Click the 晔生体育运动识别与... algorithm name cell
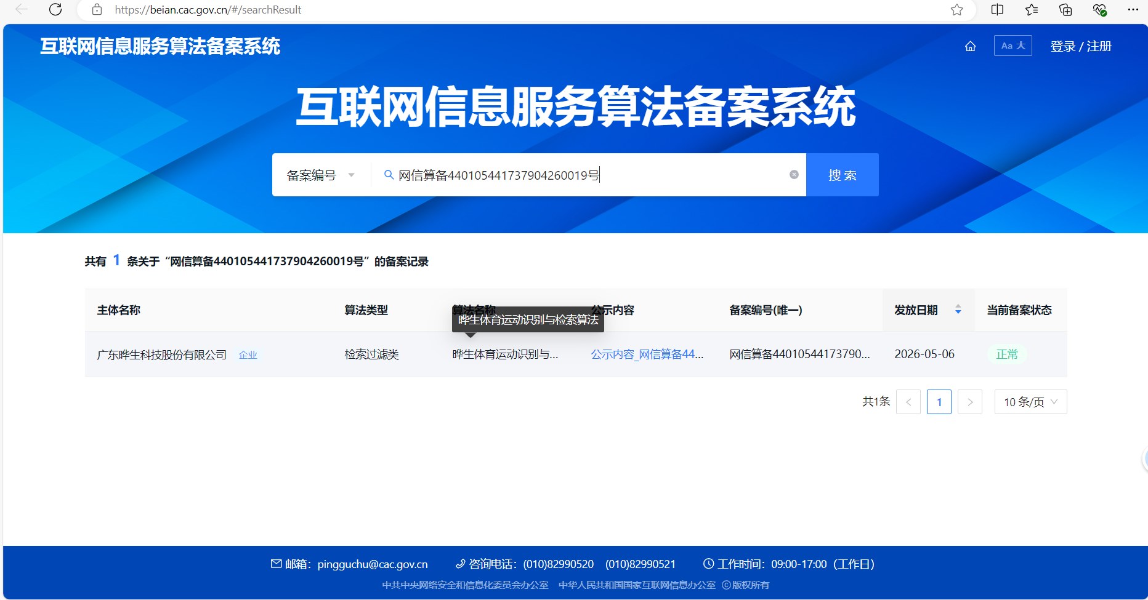The image size is (1148, 600). tap(505, 354)
